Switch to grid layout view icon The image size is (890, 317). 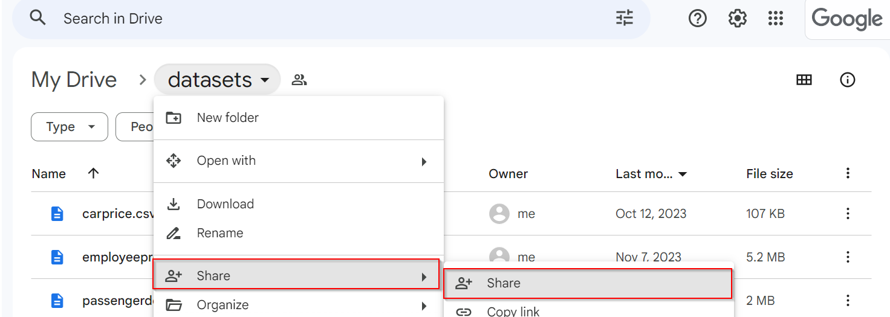coord(804,80)
